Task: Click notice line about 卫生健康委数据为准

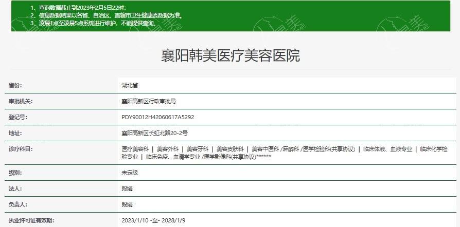Action: point(106,16)
